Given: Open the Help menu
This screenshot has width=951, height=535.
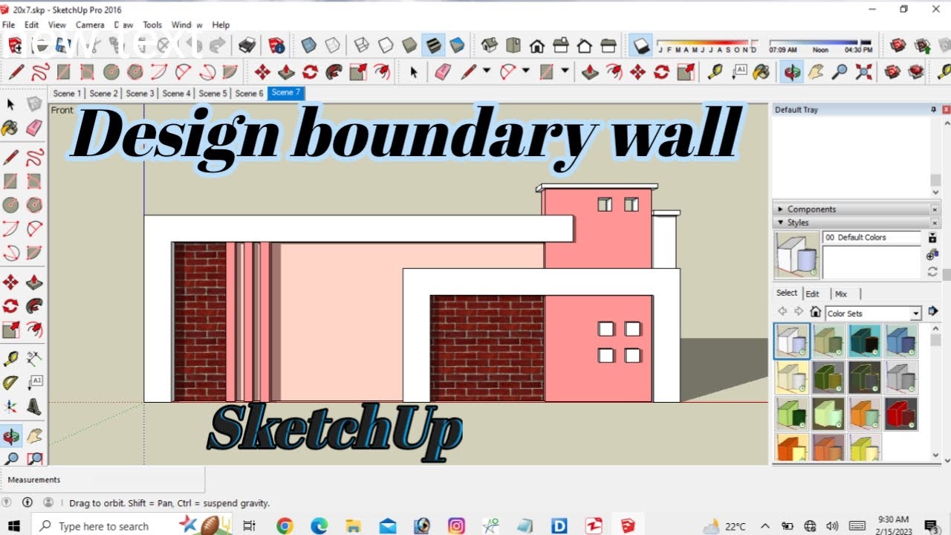Looking at the screenshot, I should [221, 25].
